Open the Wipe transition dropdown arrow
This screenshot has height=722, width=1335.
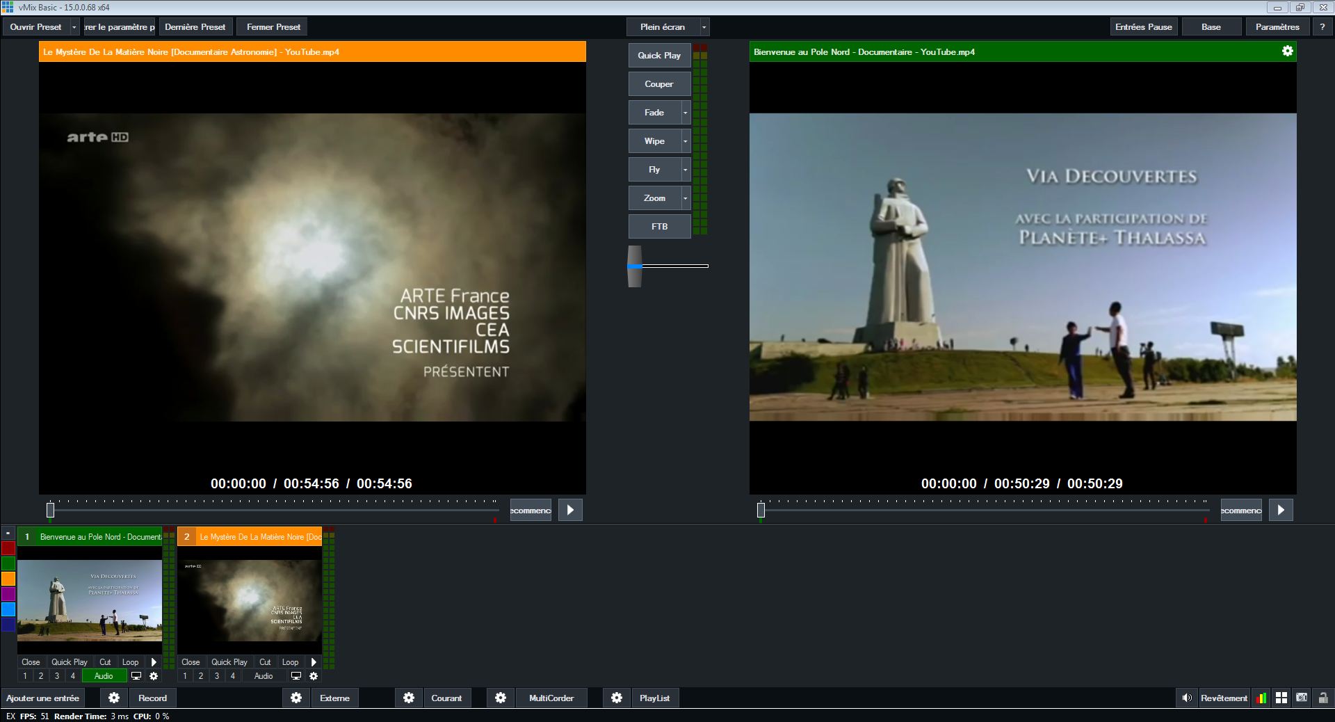point(686,141)
